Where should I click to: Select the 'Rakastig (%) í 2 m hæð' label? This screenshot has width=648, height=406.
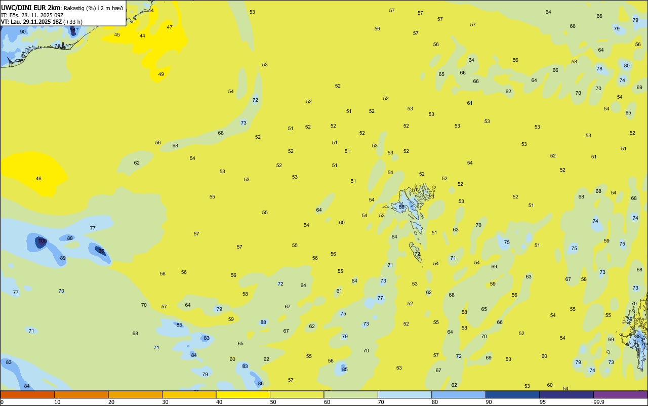click(93, 8)
